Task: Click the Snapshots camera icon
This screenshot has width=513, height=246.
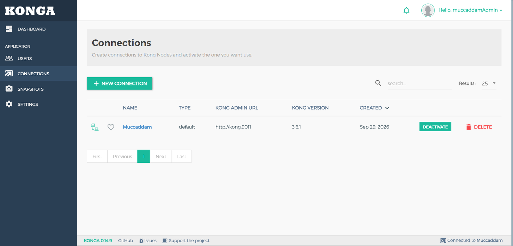Action: [9, 89]
